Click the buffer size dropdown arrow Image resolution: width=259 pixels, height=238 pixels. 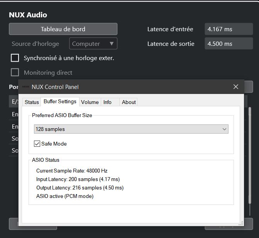tap(224, 129)
